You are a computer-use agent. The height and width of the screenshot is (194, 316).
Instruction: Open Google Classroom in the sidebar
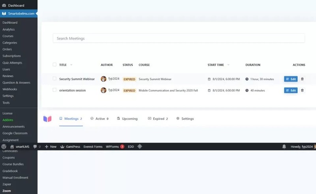(x=15, y=133)
